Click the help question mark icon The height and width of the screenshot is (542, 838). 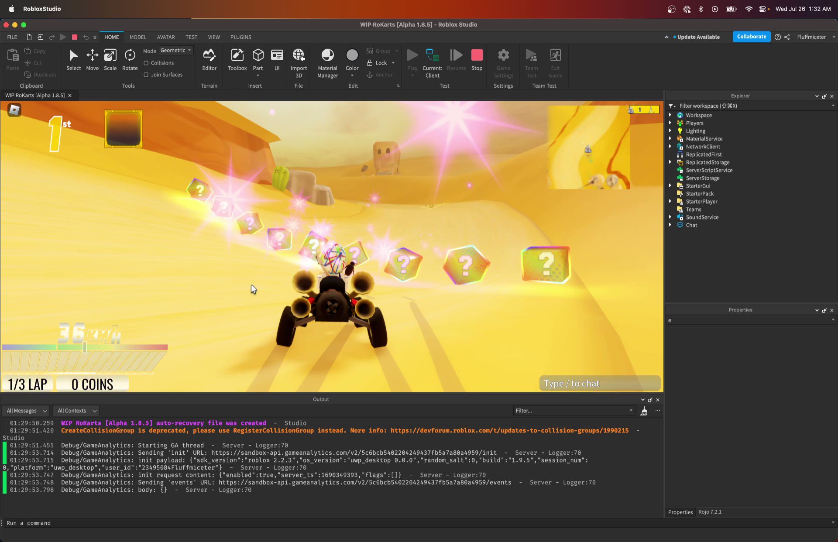click(x=777, y=37)
